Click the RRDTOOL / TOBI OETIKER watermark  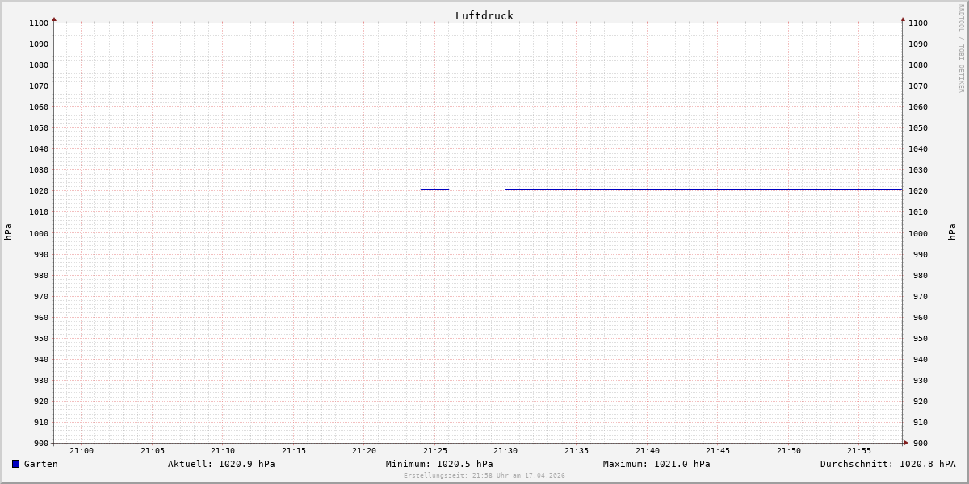click(x=961, y=48)
